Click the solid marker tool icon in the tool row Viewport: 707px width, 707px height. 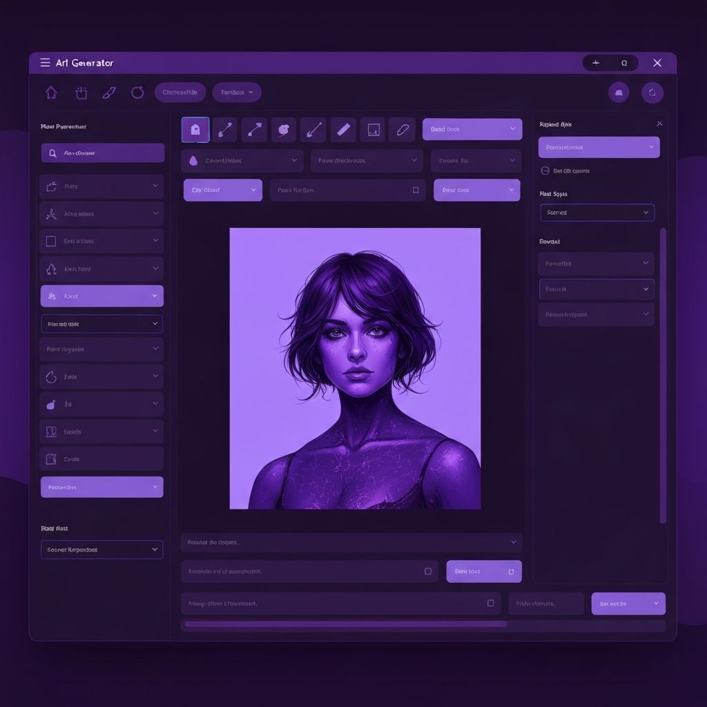[x=343, y=129]
